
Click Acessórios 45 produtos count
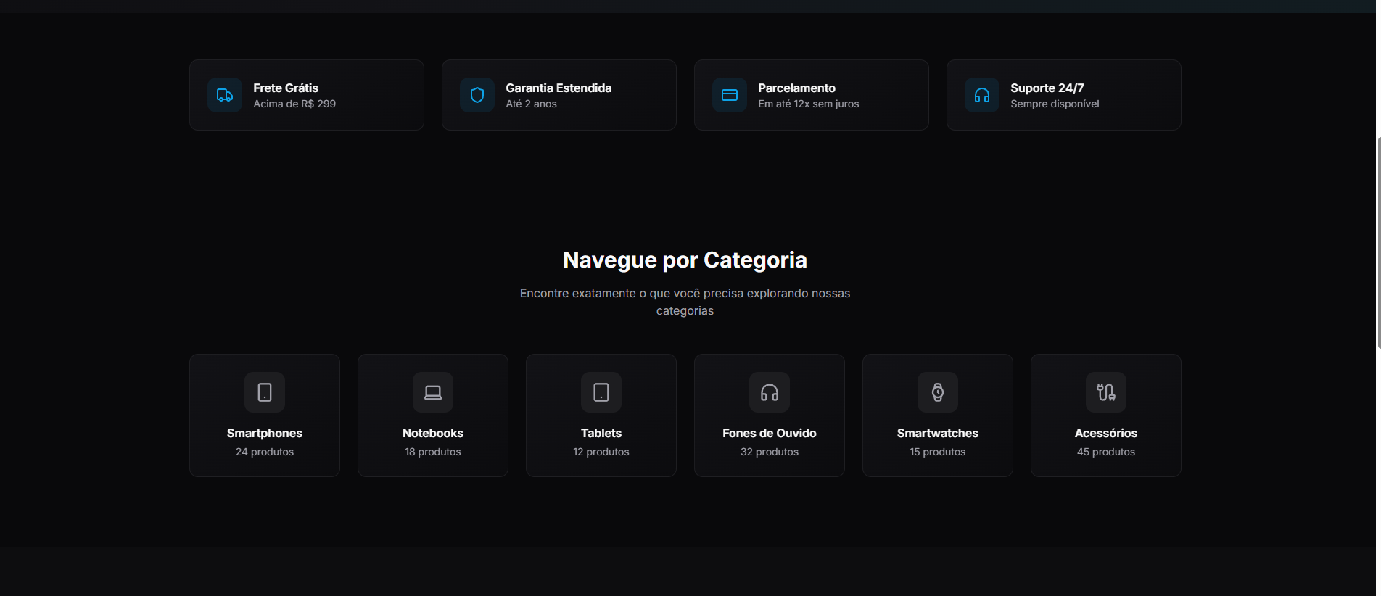click(1106, 452)
